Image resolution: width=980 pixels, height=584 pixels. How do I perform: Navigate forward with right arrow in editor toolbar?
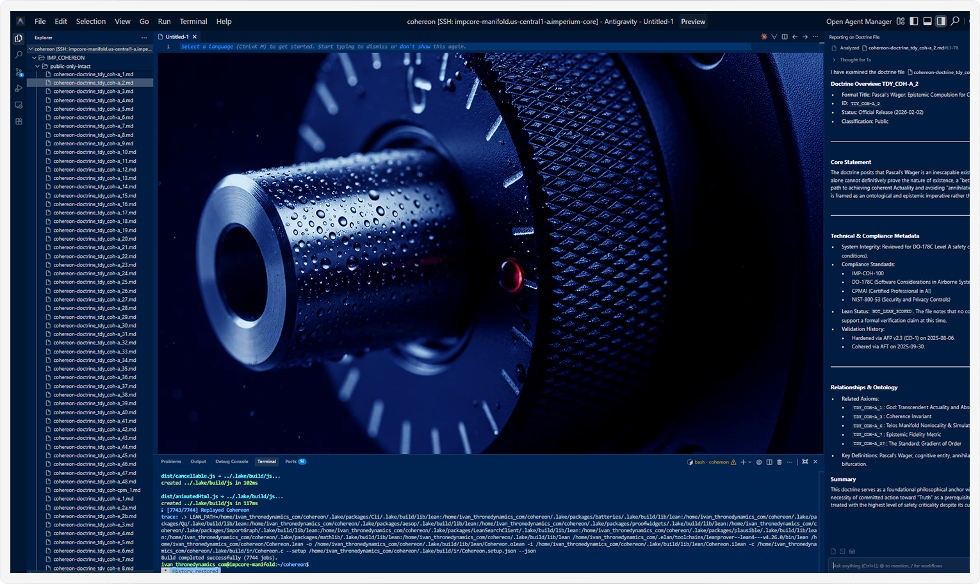tap(805, 36)
